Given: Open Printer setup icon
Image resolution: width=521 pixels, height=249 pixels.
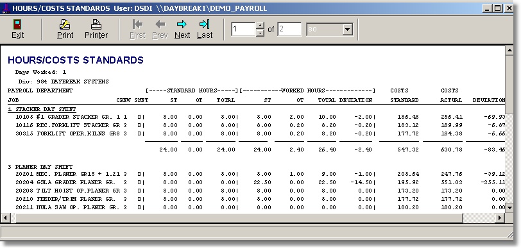Looking at the screenshot, I should (x=96, y=24).
